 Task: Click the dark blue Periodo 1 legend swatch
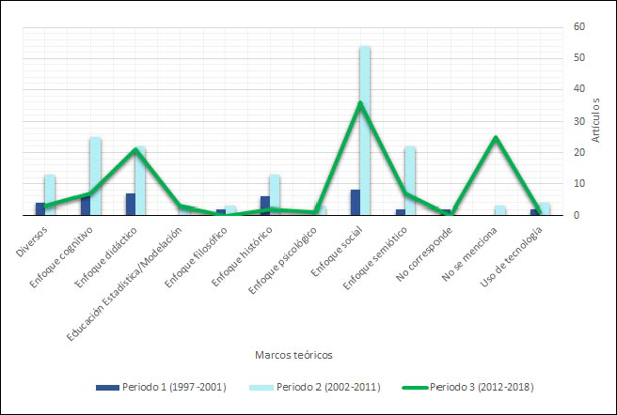click(106, 387)
